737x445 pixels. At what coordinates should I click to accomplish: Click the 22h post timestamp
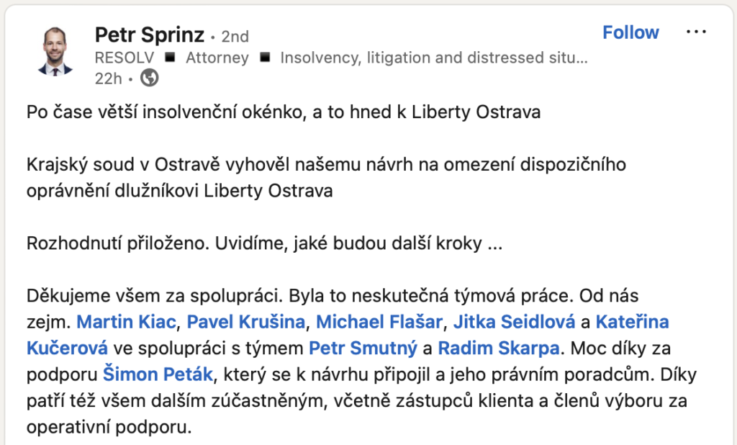(108, 78)
